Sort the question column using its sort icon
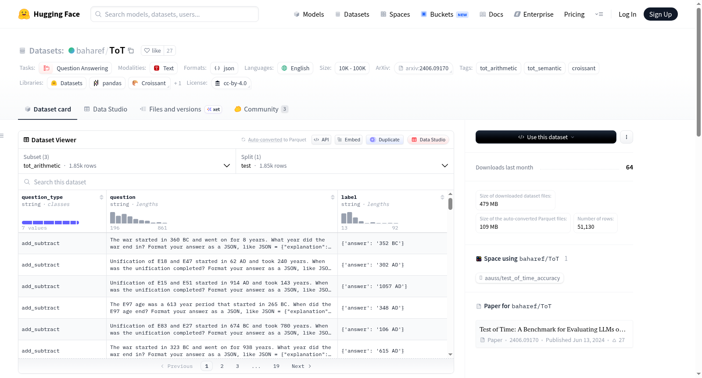 [x=333, y=197]
